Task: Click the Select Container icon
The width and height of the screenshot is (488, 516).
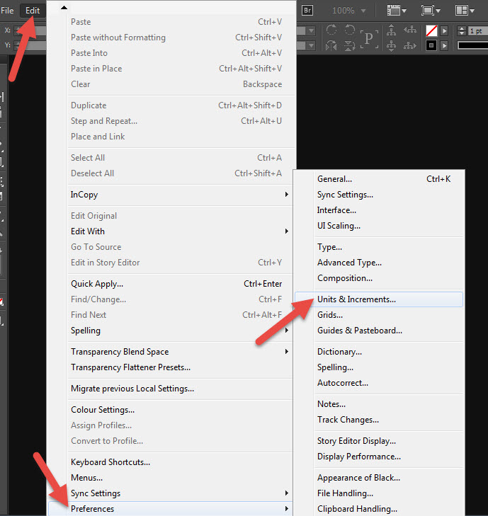Action: click(391, 30)
